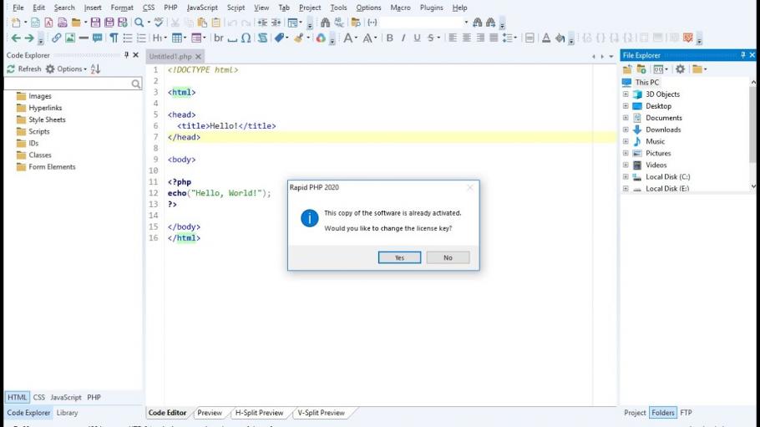The width and height of the screenshot is (760, 427).
Task: Click the orange CSS shield icon in toolbar
Action: pos(687,38)
